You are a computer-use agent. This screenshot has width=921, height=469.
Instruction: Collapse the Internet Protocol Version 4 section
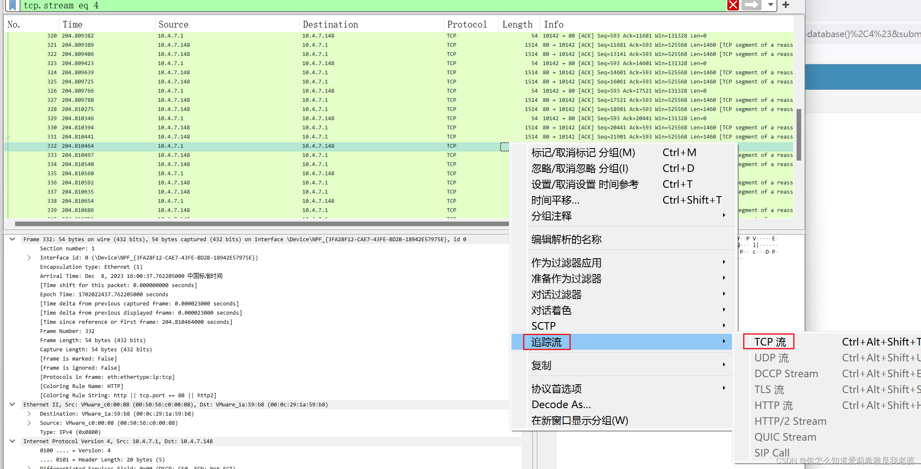coord(13,441)
